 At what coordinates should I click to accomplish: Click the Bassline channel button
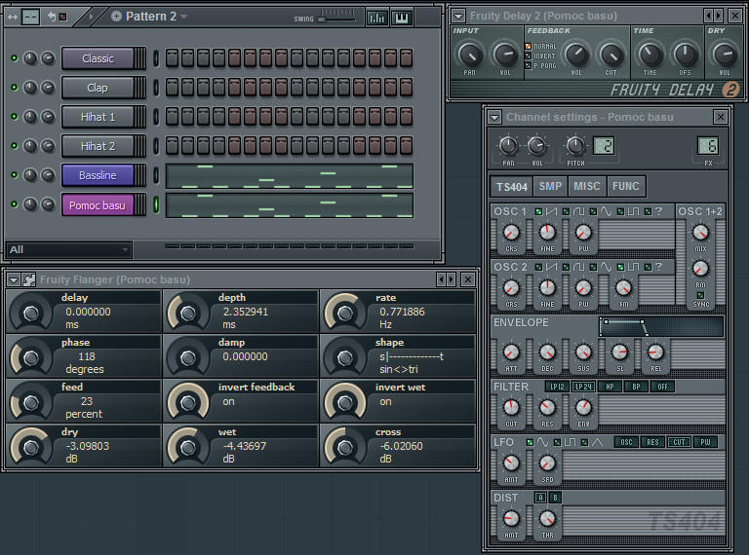[98, 175]
